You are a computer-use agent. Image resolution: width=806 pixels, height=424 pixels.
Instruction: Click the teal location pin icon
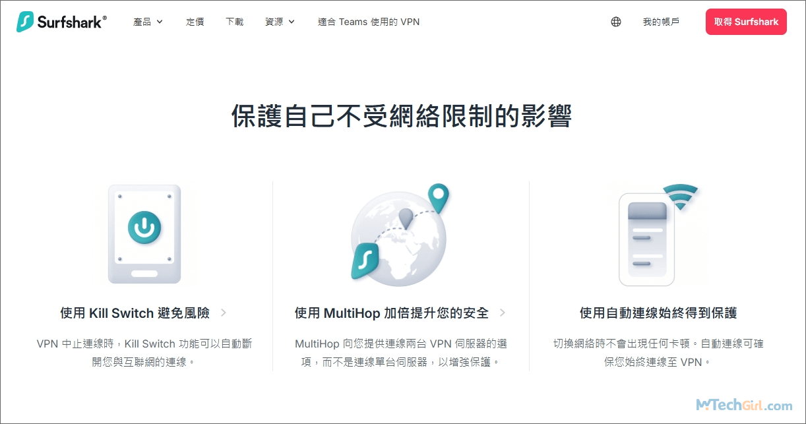coord(438,197)
